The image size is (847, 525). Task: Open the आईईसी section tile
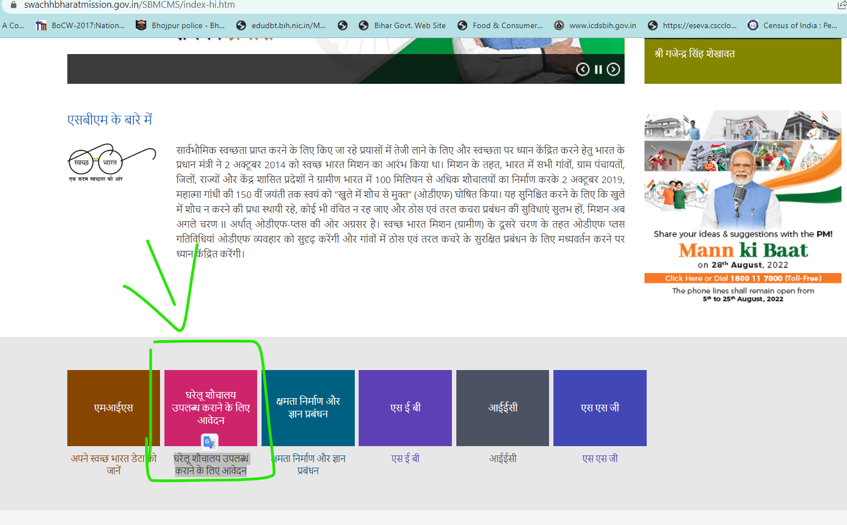[x=502, y=408]
